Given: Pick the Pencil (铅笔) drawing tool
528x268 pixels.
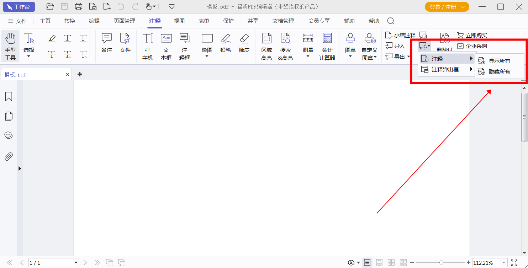Looking at the screenshot, I should click(x=226, y=43).
